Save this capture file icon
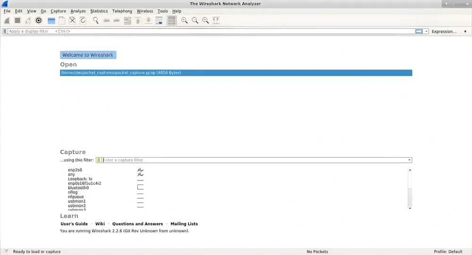 62,20
